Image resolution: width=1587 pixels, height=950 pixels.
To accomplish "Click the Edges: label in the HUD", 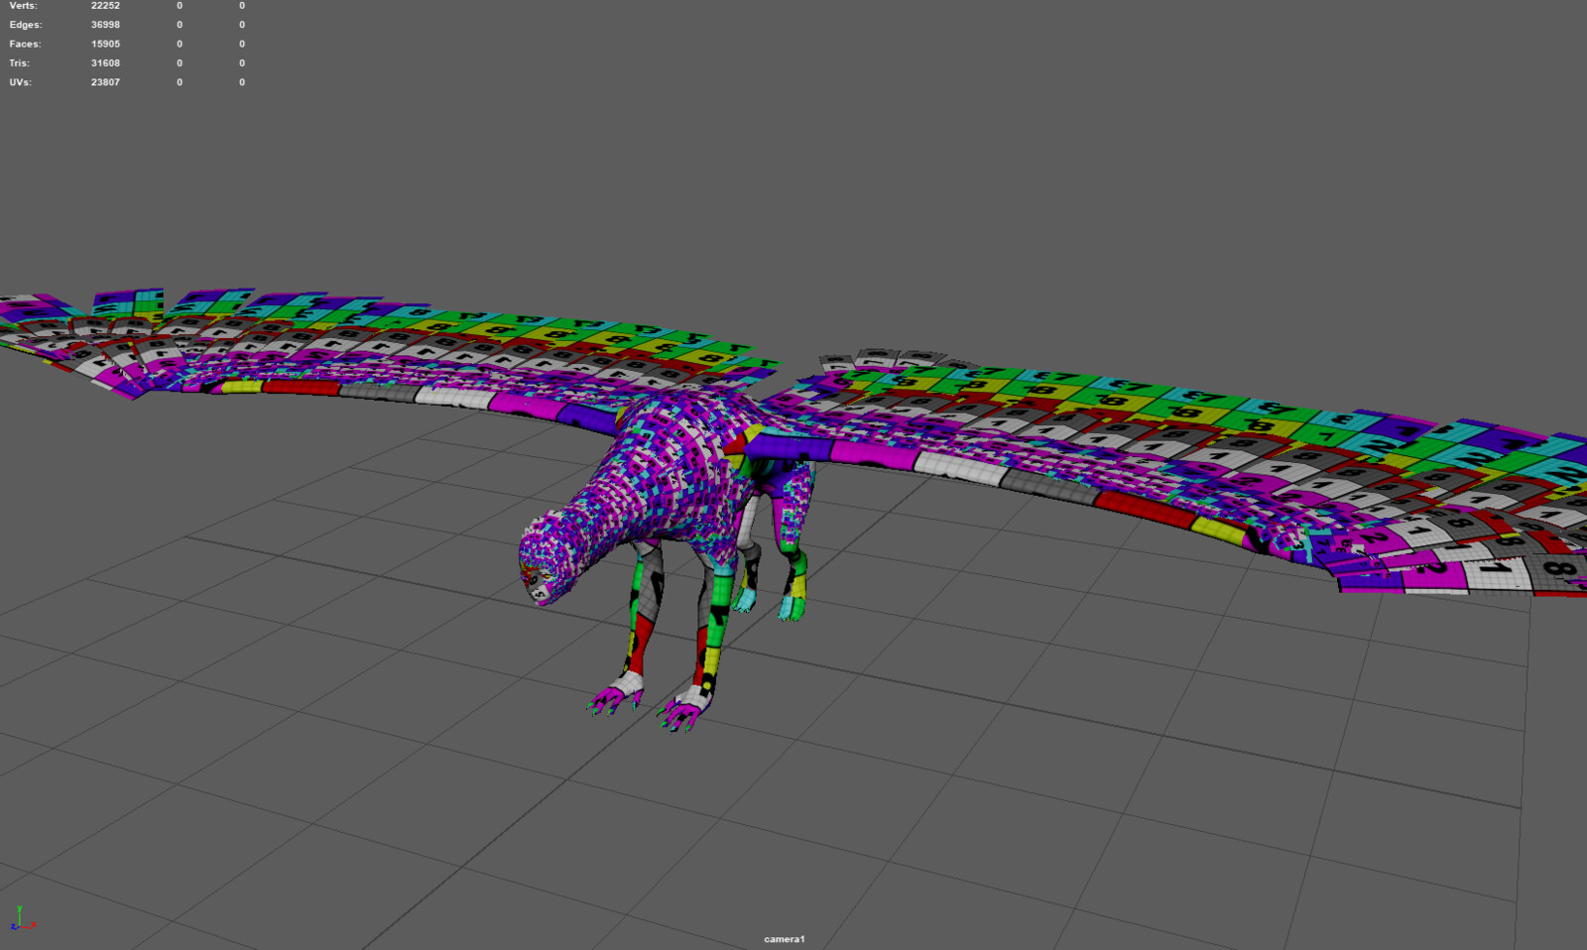I will (26, 25).
